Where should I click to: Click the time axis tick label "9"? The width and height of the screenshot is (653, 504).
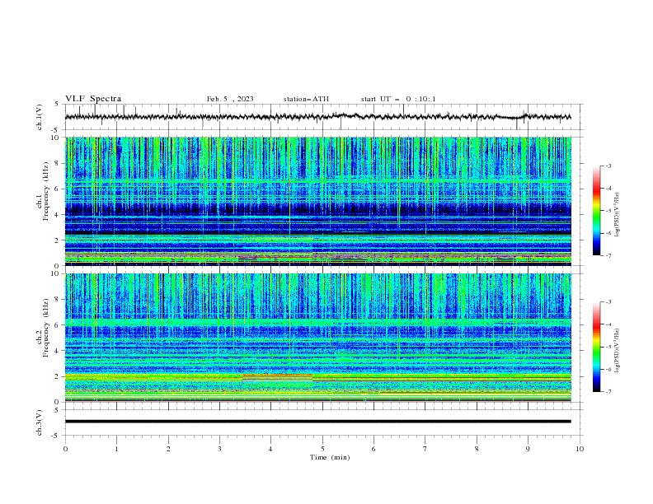click(x=528, y=449)
